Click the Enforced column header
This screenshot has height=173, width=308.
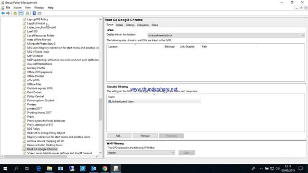click(171, 47)
